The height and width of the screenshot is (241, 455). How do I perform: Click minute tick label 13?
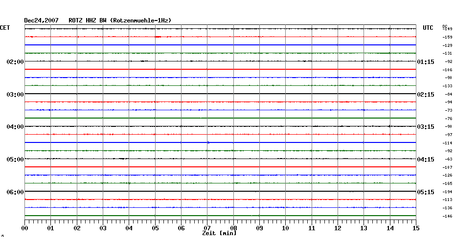tap(364, 228)
